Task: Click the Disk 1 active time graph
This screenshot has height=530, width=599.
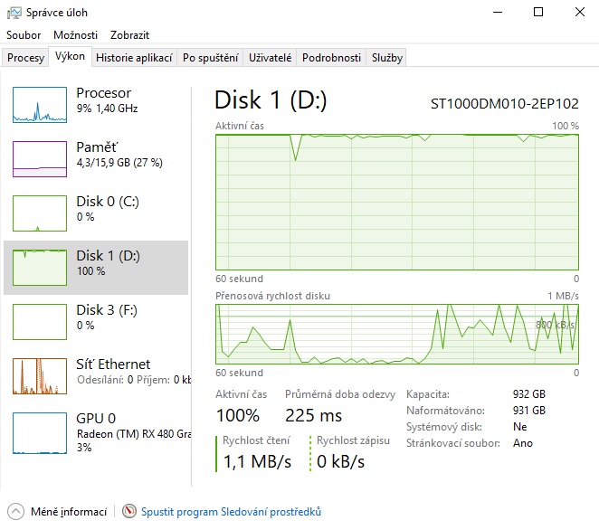Action: point(397,201)
